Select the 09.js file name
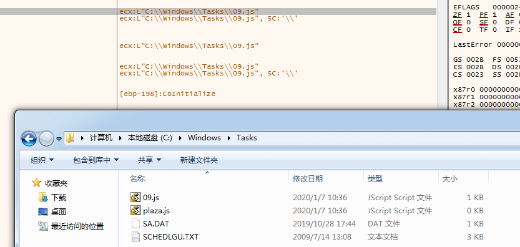The height and width of the screenshot is (247, 520). (151, 198)
